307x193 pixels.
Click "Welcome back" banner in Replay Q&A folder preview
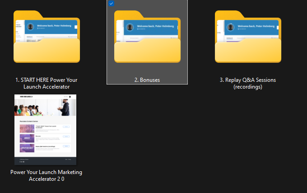tap(255, 26)
